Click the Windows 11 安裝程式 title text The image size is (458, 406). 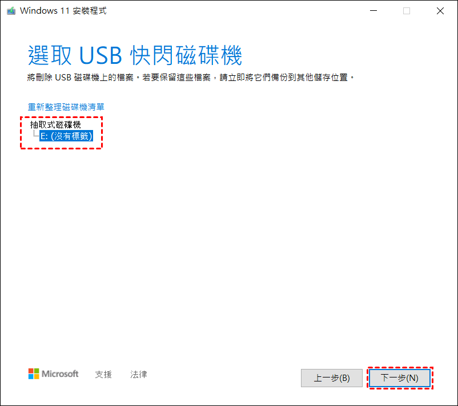tap(63, 11)
